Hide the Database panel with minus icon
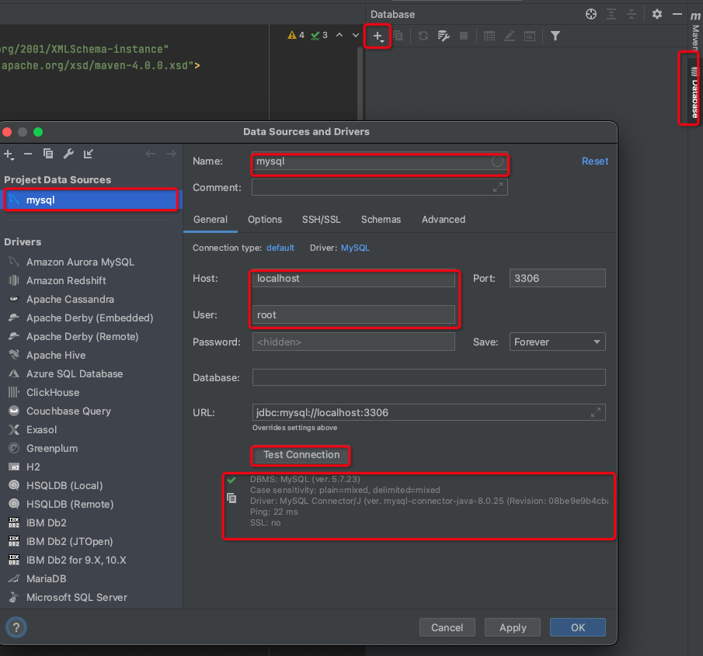The height and width of the screenshot is (656, 703). tap(677, 14)
